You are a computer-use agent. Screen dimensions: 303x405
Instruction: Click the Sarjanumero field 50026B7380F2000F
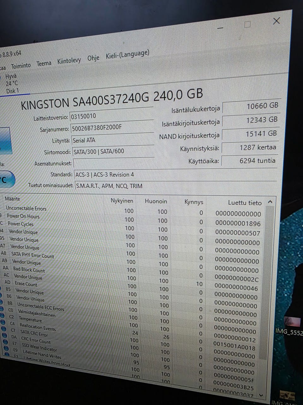112,127
